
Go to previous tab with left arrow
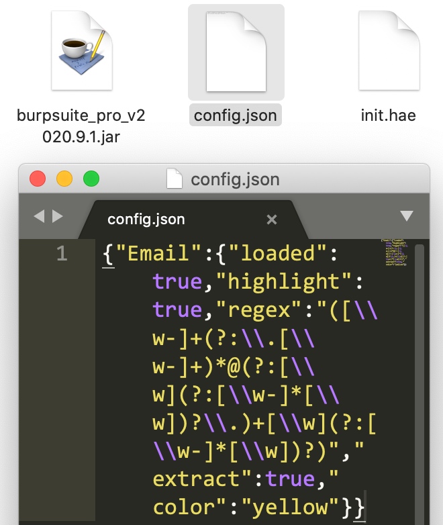pos(39,216)
